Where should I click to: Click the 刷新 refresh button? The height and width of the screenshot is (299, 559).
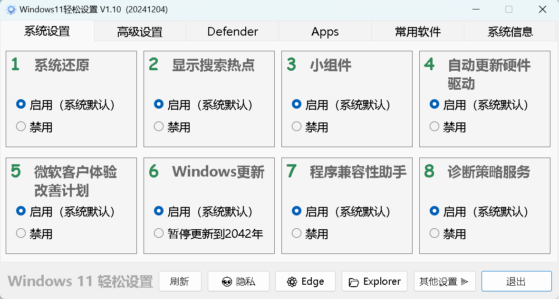tap(180, 281)
